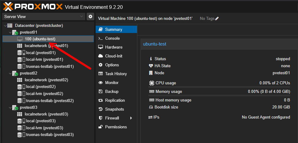Click the HA State heartbeat icon

(x=151, y=66)
